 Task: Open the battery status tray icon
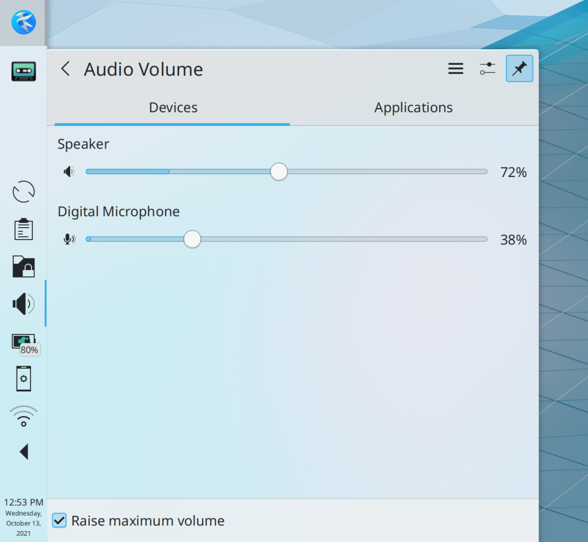[24, 342]
